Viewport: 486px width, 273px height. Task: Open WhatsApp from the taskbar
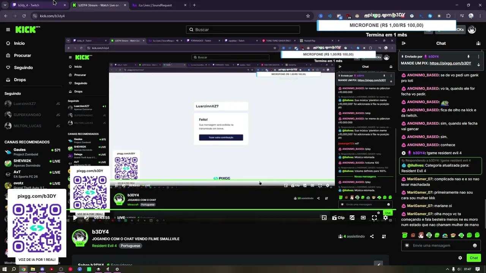click(89, 269)
